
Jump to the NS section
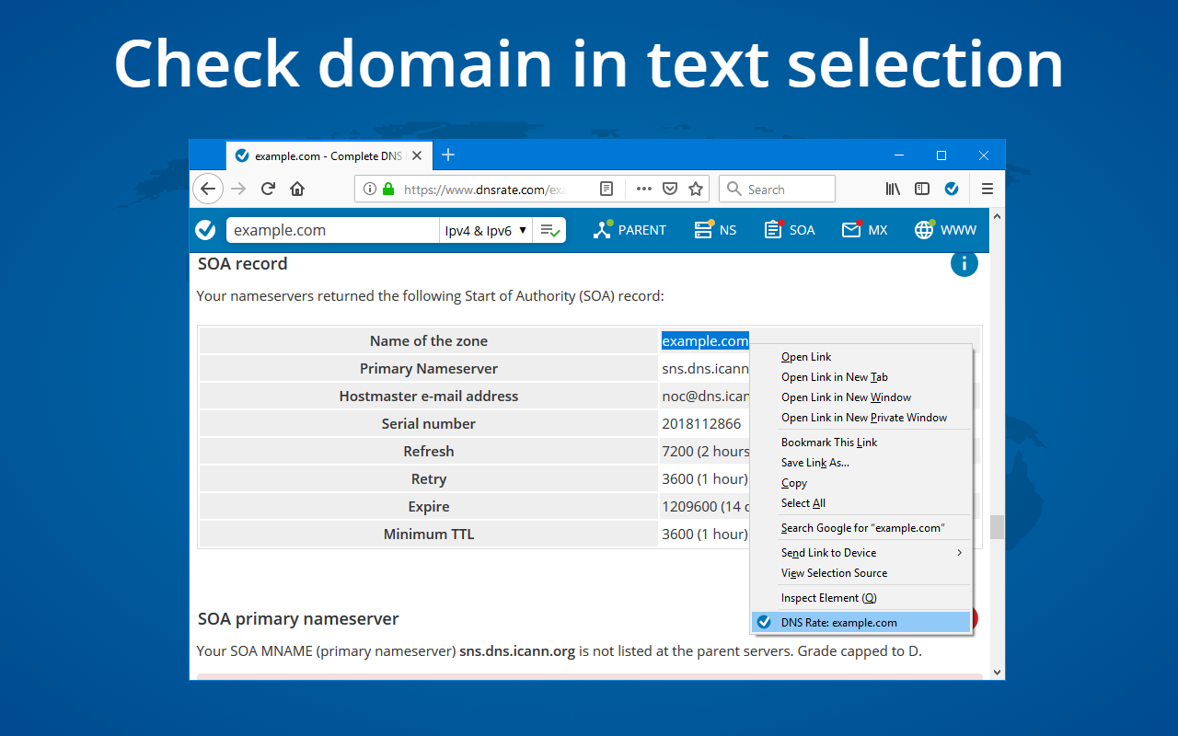click(715, 230)
